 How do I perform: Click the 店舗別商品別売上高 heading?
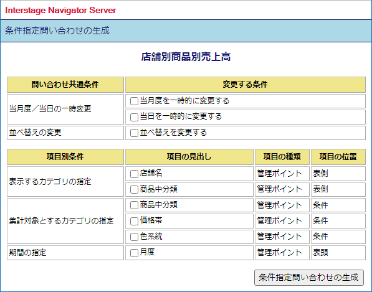[x=186, y=57]
